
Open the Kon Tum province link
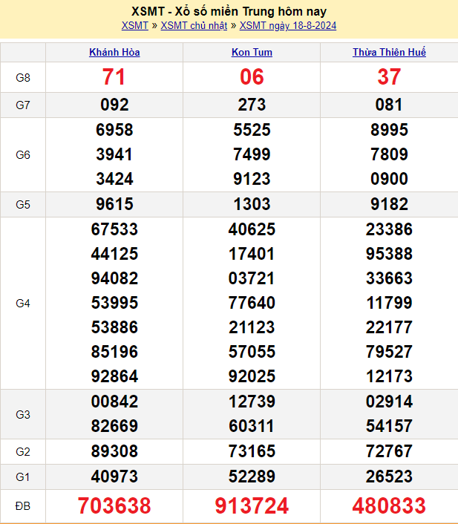(x=252, y=52)
